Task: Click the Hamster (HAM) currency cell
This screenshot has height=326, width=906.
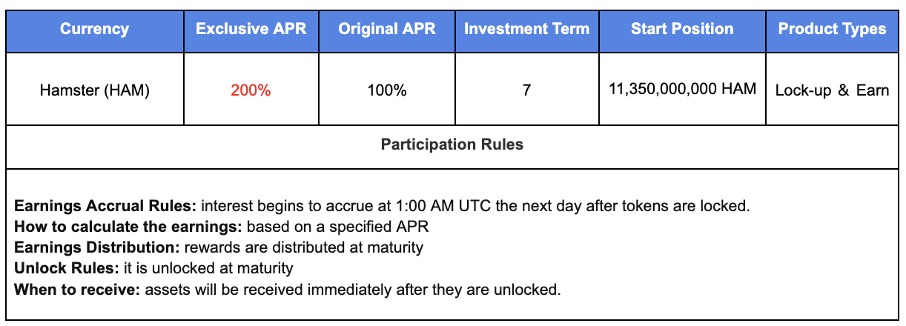Action: (94, 91)
